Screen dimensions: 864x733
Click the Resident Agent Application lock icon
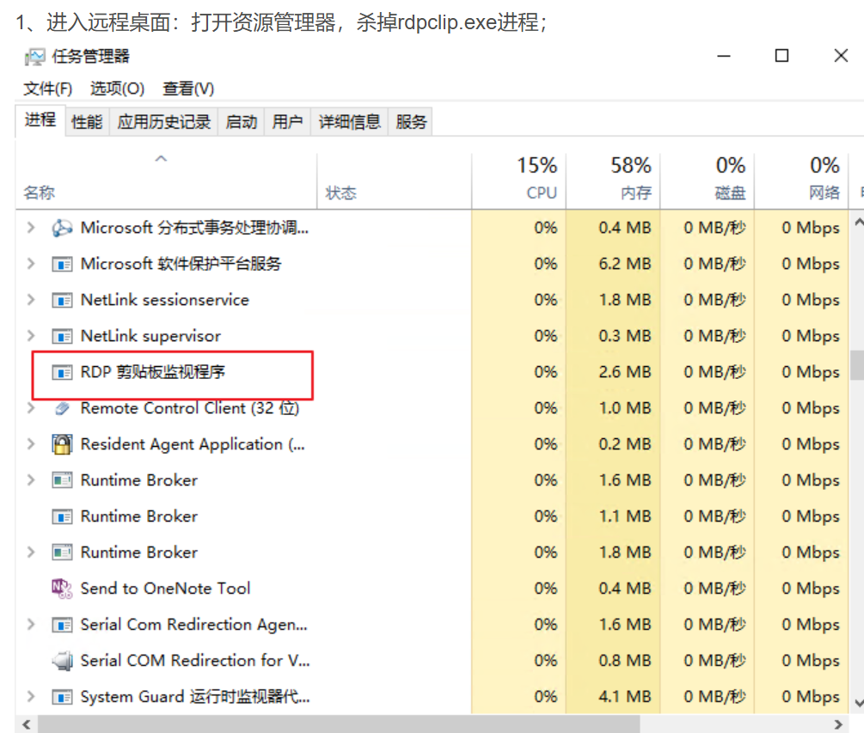click(62, 443)
